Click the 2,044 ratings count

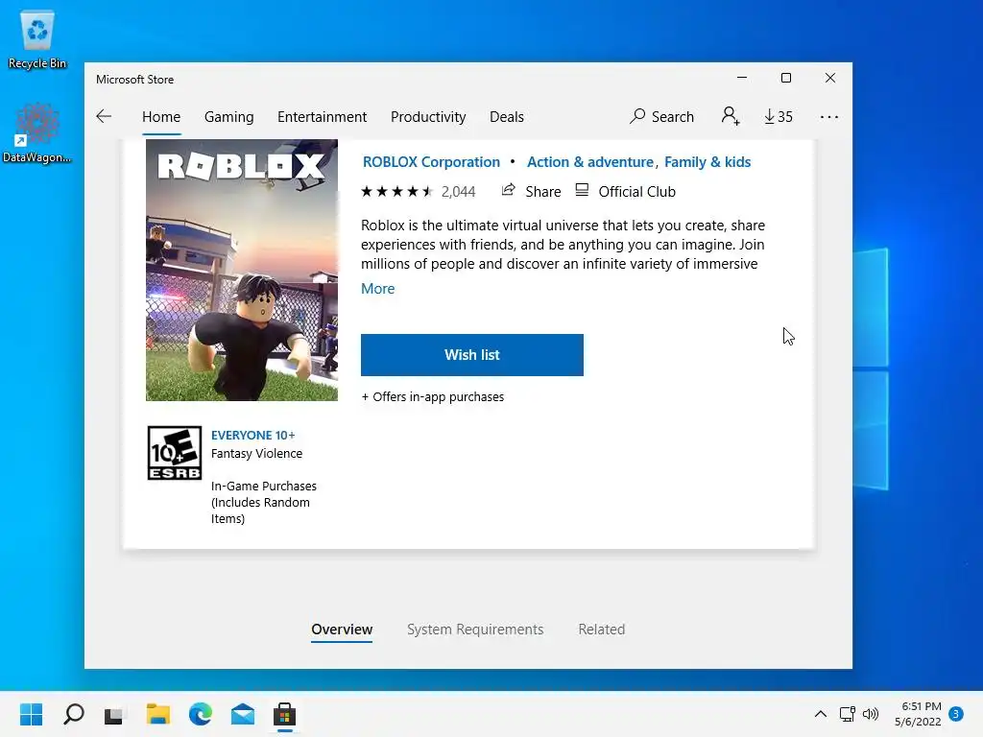pos(458,192)
